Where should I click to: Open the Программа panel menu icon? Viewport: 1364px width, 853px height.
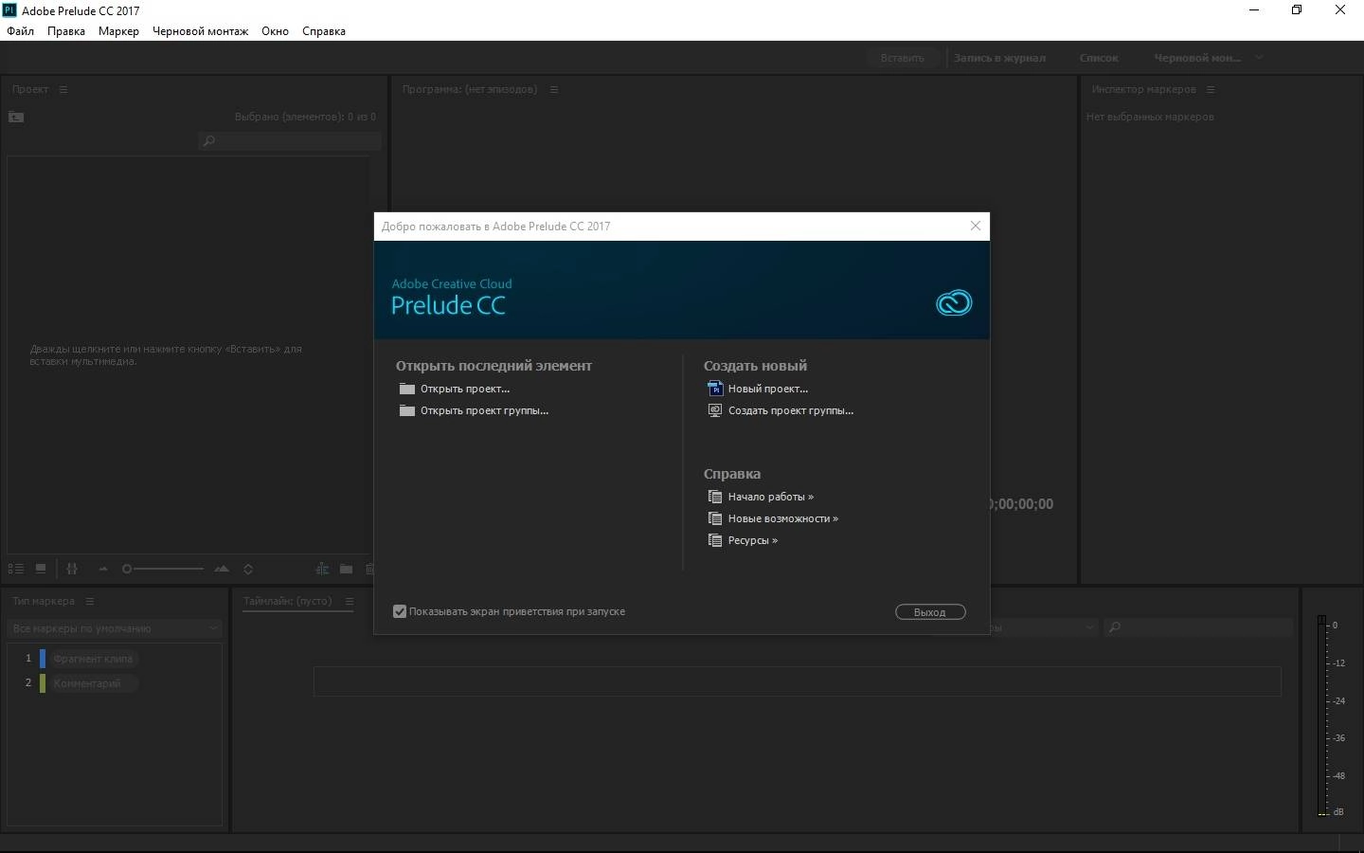click(x=554, y=89)
